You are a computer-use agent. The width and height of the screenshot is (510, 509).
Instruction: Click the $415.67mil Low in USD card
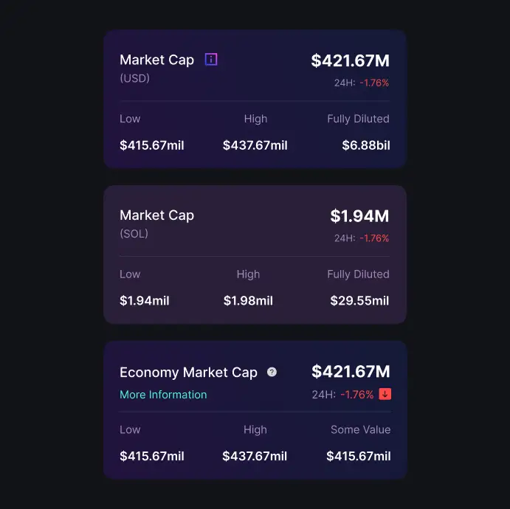[151, 145]
